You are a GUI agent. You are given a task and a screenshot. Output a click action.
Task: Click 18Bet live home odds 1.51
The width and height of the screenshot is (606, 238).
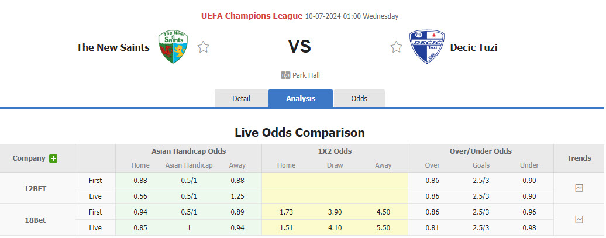coord(287,227)
